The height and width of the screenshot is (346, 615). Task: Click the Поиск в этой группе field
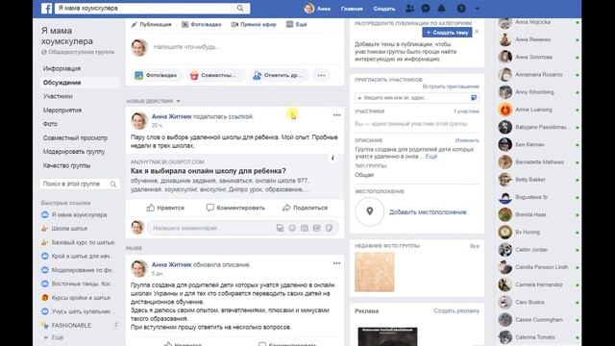pos(80,184)
